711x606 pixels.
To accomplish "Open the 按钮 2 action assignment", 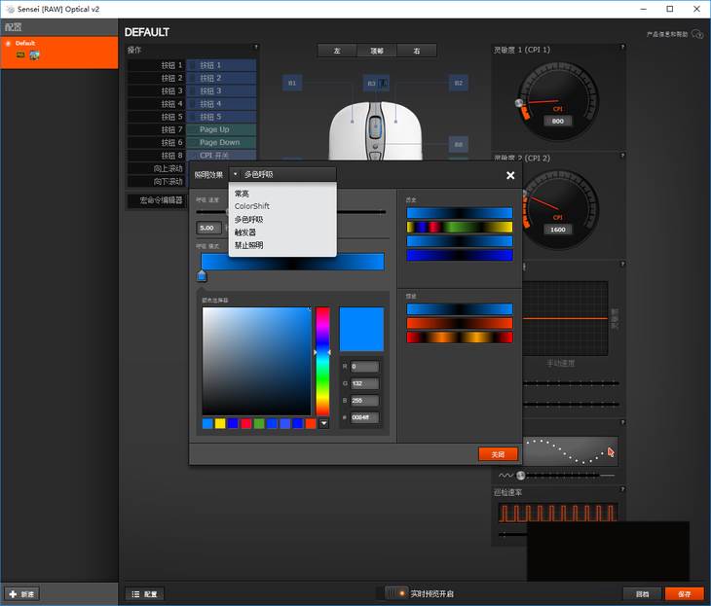I will tap(221, 78).
